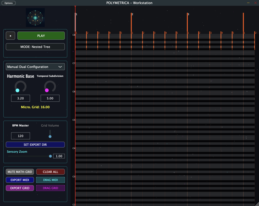
Task: Click the DRAG GRID button
Action: 50,188
